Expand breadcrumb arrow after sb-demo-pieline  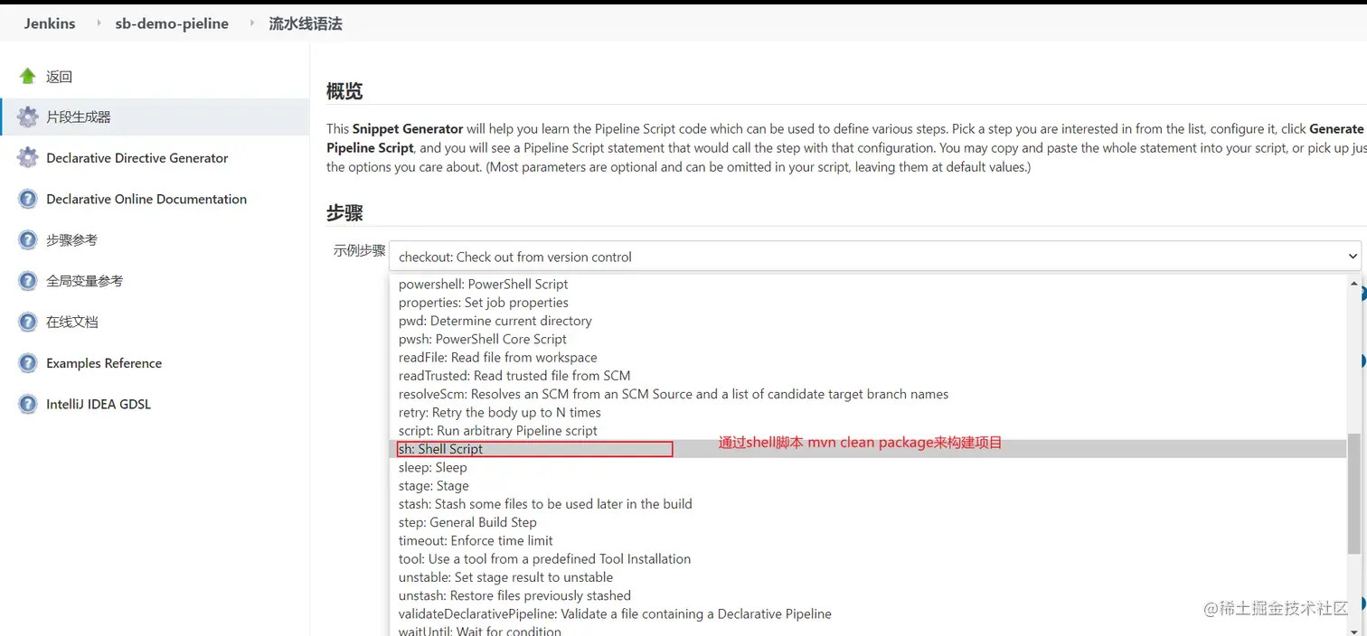pyautogui.click(x=252, y=23)
